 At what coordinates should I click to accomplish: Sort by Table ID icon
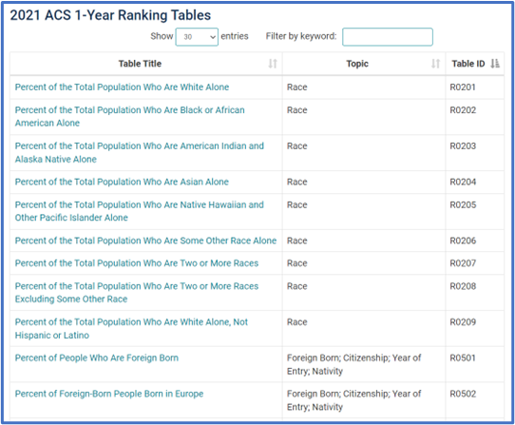coord(495,64)
